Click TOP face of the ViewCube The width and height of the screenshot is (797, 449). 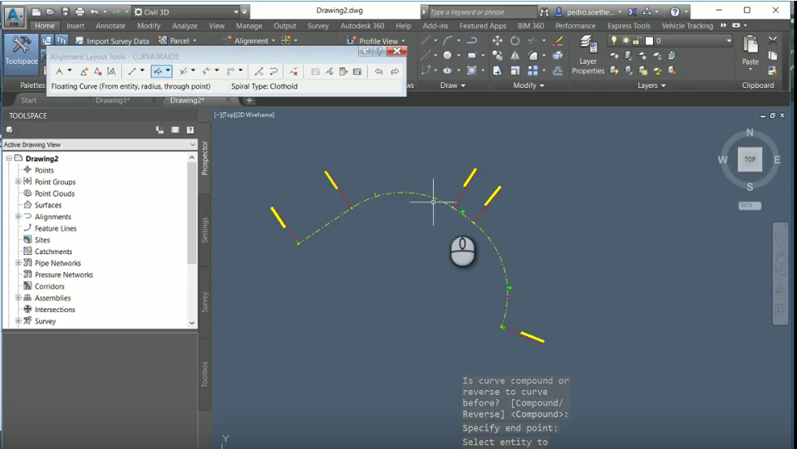tap(750, 159)
